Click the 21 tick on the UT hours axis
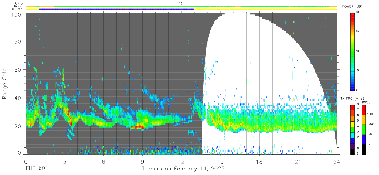The width and height of the screenshot is (379, 175). tap(298, 161)
